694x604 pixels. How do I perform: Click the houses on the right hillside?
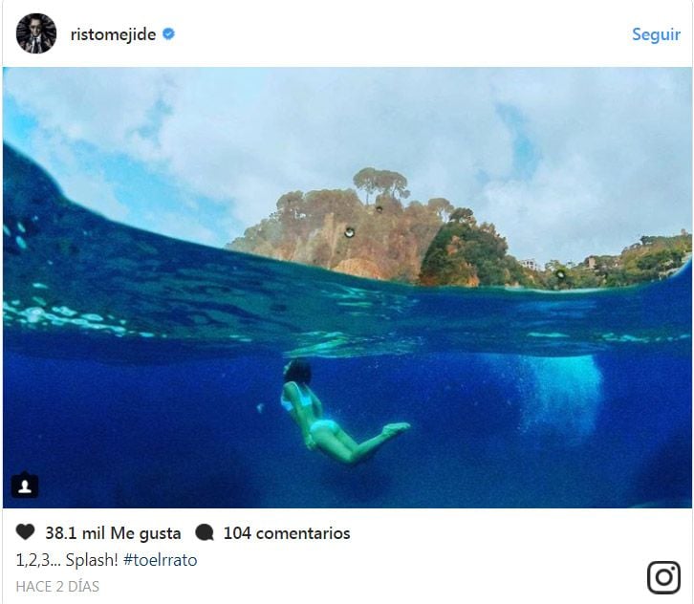coord(531,264)
